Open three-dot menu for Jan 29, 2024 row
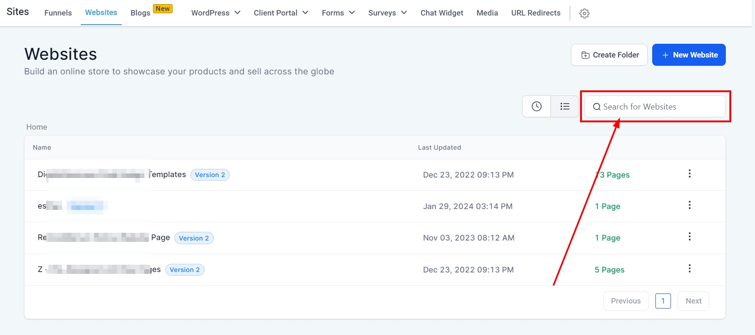 click(x=689, y=205)
